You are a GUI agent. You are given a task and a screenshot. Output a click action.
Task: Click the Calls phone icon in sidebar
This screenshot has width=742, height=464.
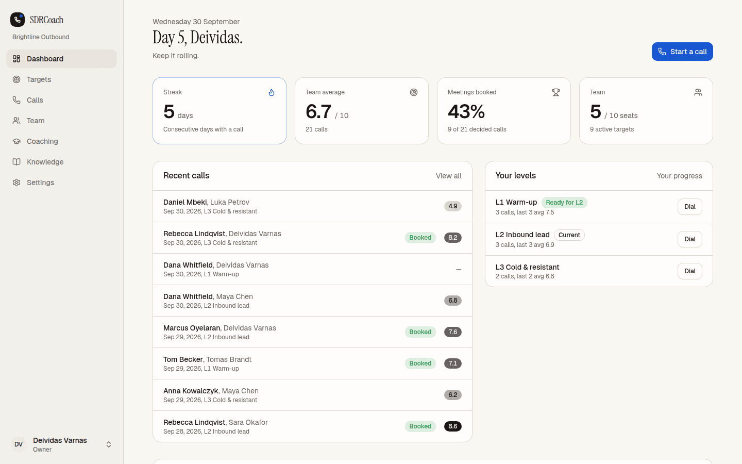(16, 100)
